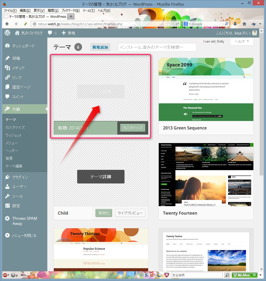The width and height of the screenshot is (266, 281).
Task: Open ウィジェット submenu link
Action: click(x=13, y=135)
